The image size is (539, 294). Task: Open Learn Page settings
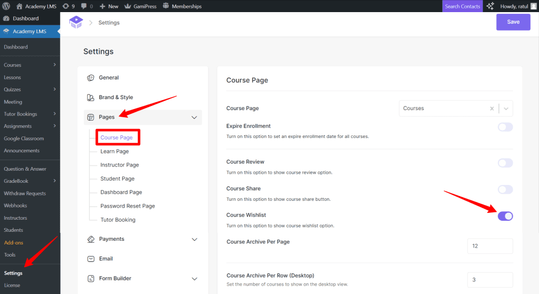coord(115,151)
